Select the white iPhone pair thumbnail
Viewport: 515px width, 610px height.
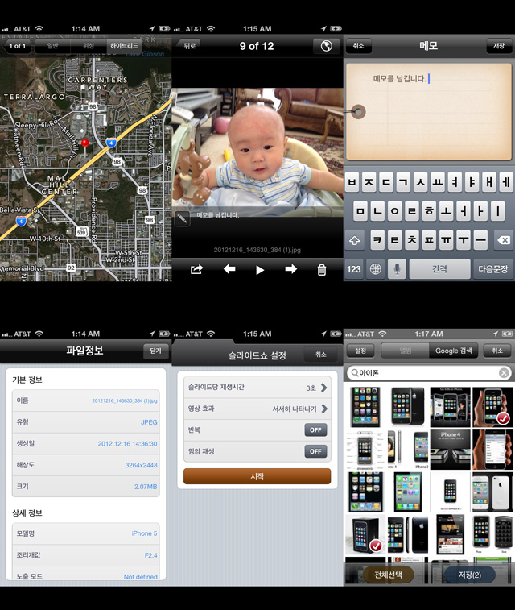point(492,492)
